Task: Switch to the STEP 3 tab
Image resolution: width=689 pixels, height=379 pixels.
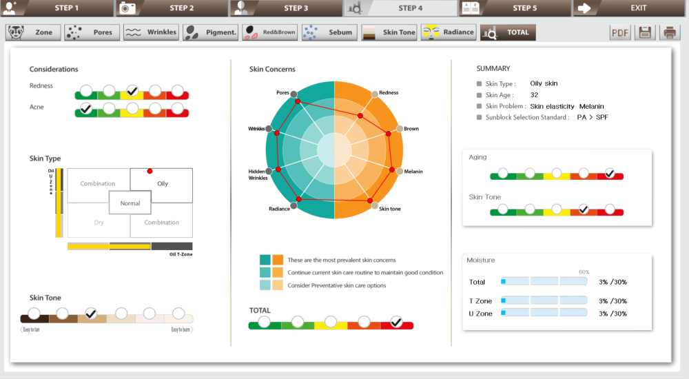Action: coord(286,8)
